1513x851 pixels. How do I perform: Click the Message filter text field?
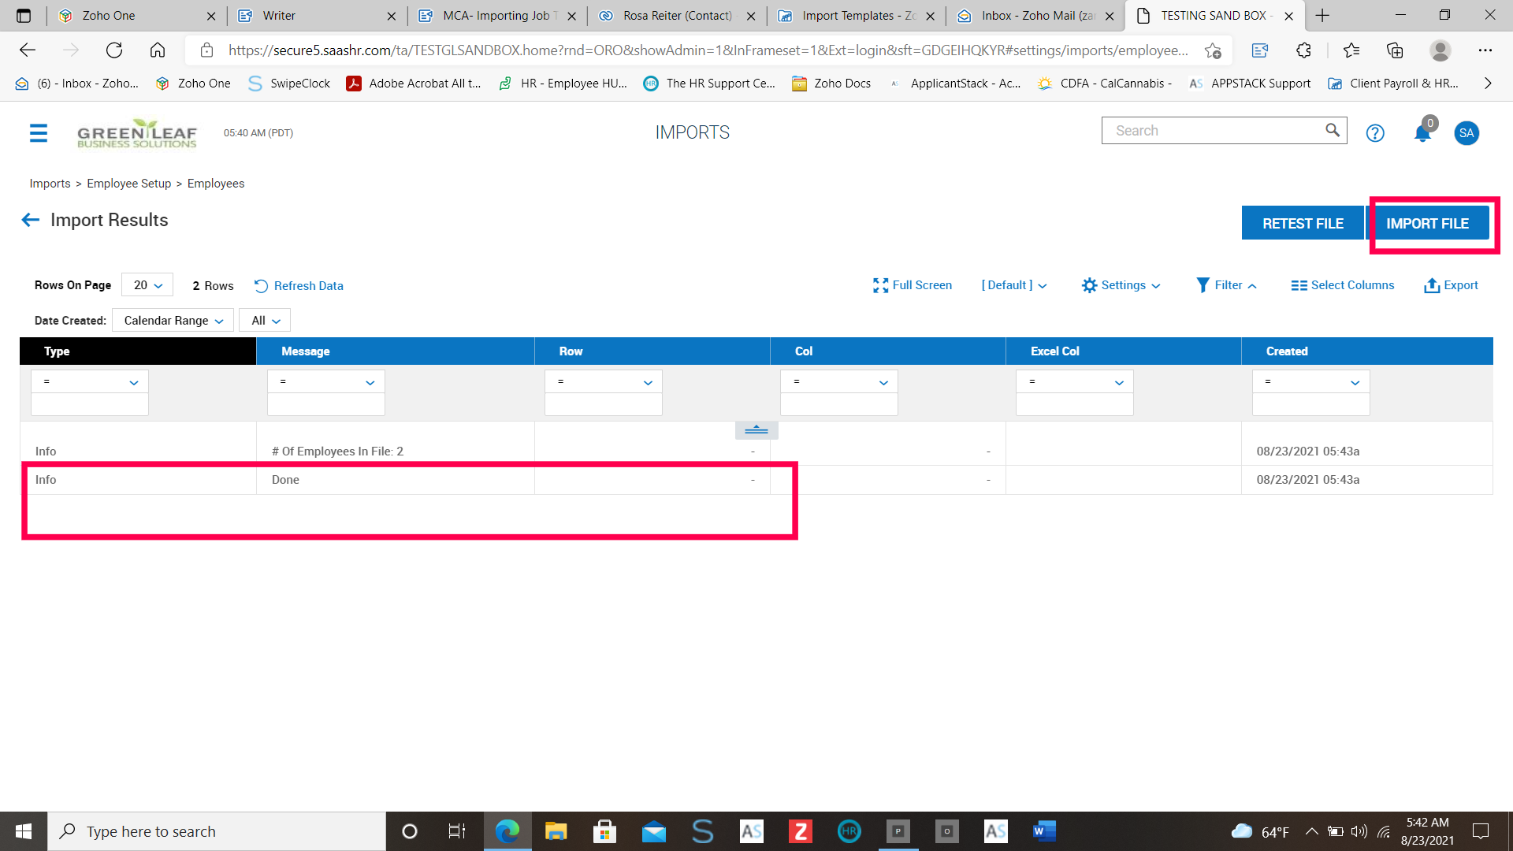325,405
